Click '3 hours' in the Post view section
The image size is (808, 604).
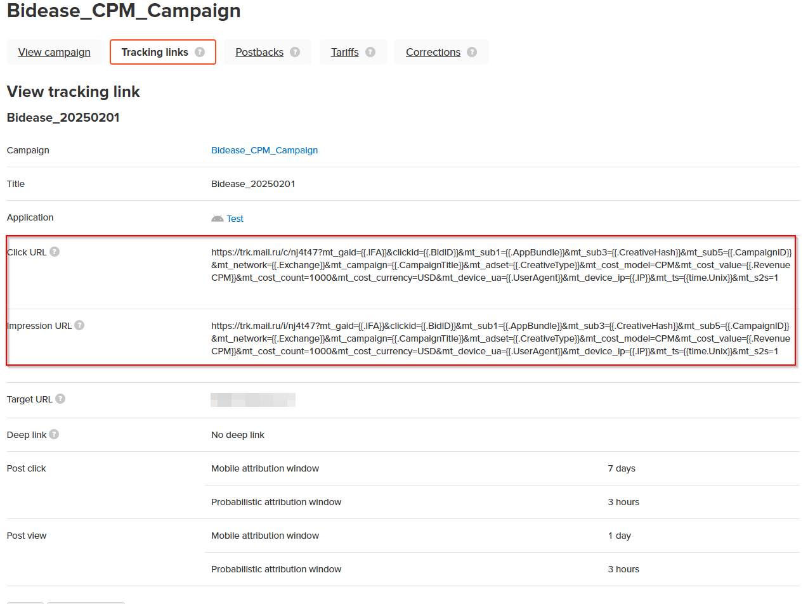tap(623, 569)
